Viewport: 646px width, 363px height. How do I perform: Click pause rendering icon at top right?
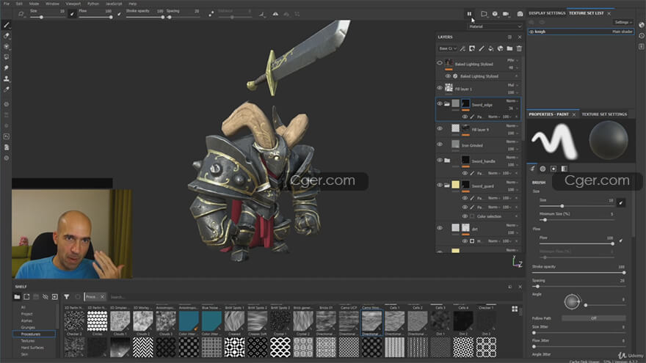pos(469,14)
